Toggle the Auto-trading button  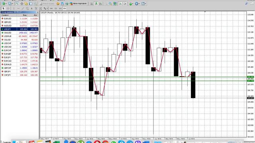click(x=78, y=4)
